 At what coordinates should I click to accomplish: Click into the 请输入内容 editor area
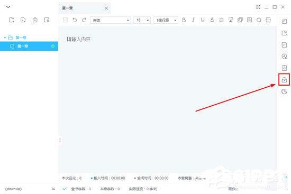pos(168,99)
